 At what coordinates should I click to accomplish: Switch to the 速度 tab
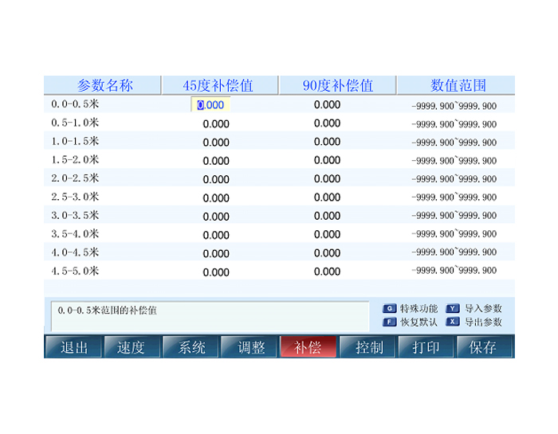(132, 347)
